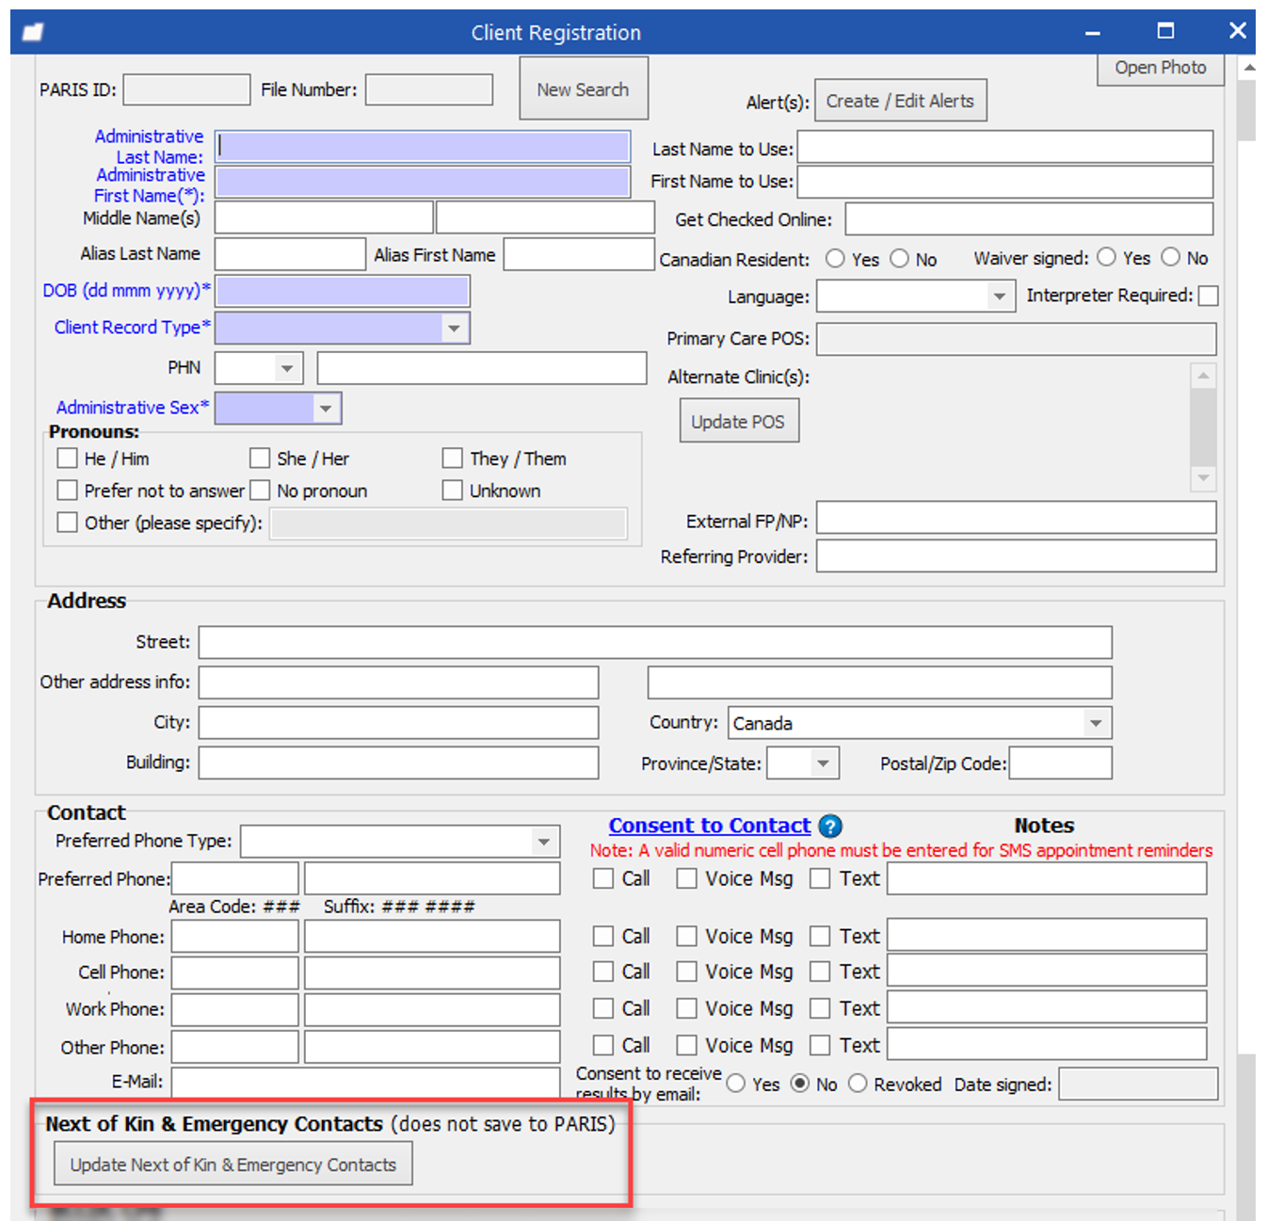Screen dimensions: 1267x1221
Task: Click Create / Edit Alerts button
Action: click(900, 101)
